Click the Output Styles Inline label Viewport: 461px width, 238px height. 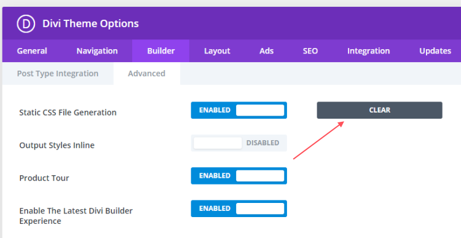[x=57, y=145]
